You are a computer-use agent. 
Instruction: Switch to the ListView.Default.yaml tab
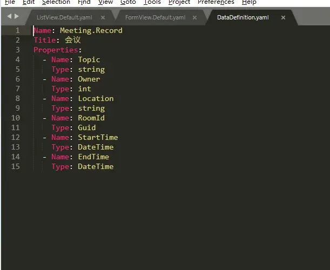pos(64,17)
